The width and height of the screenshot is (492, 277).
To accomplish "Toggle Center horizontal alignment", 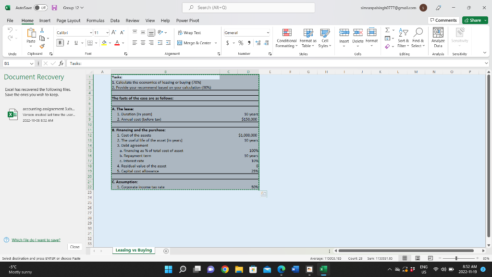I will click(x=143, y=43).
